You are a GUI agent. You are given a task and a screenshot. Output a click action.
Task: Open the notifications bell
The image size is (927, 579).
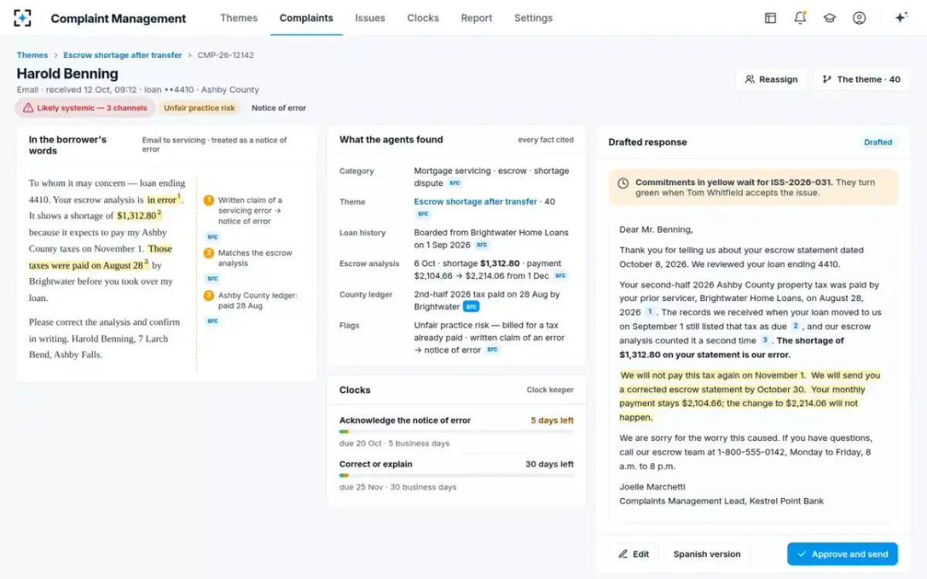click(800, 18)
